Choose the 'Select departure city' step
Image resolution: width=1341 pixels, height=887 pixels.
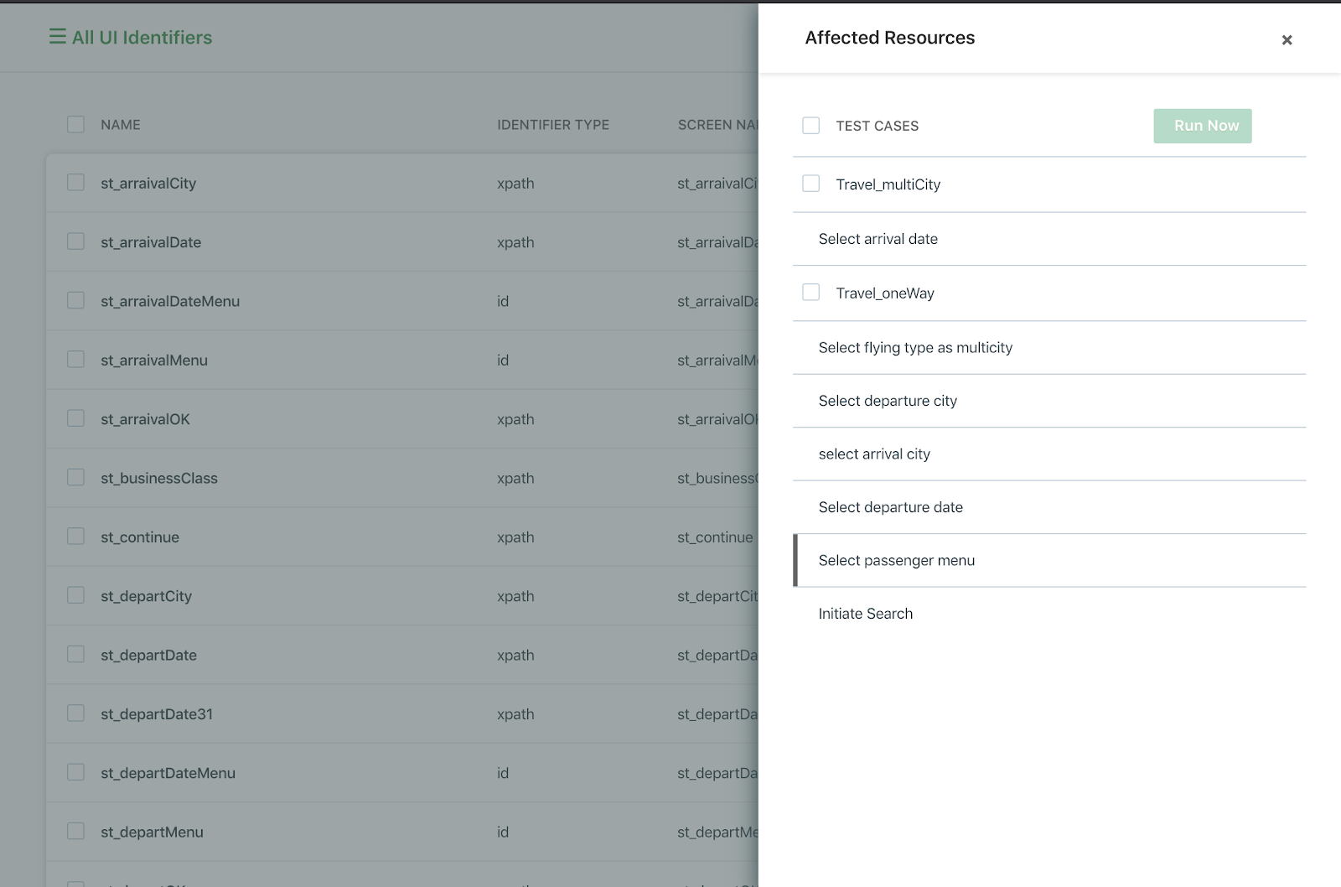pyautogui.click(x=887, y=401)
